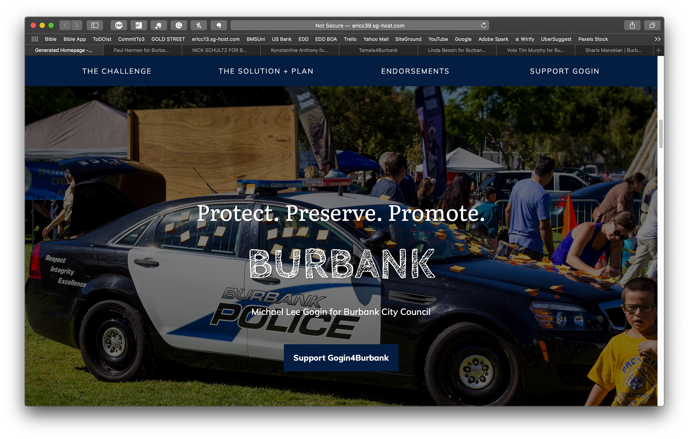
Task: Click the Safari forward arrow button
Action: pyautogui.click(x=76, y=25)
